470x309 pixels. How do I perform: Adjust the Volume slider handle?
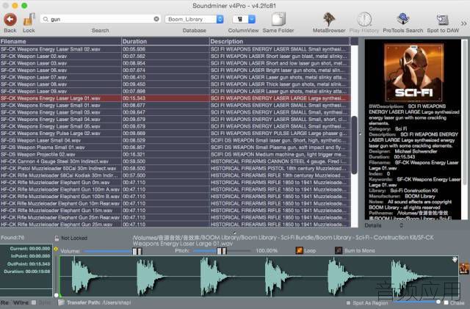pyautogui.click(x=137, y=251)
